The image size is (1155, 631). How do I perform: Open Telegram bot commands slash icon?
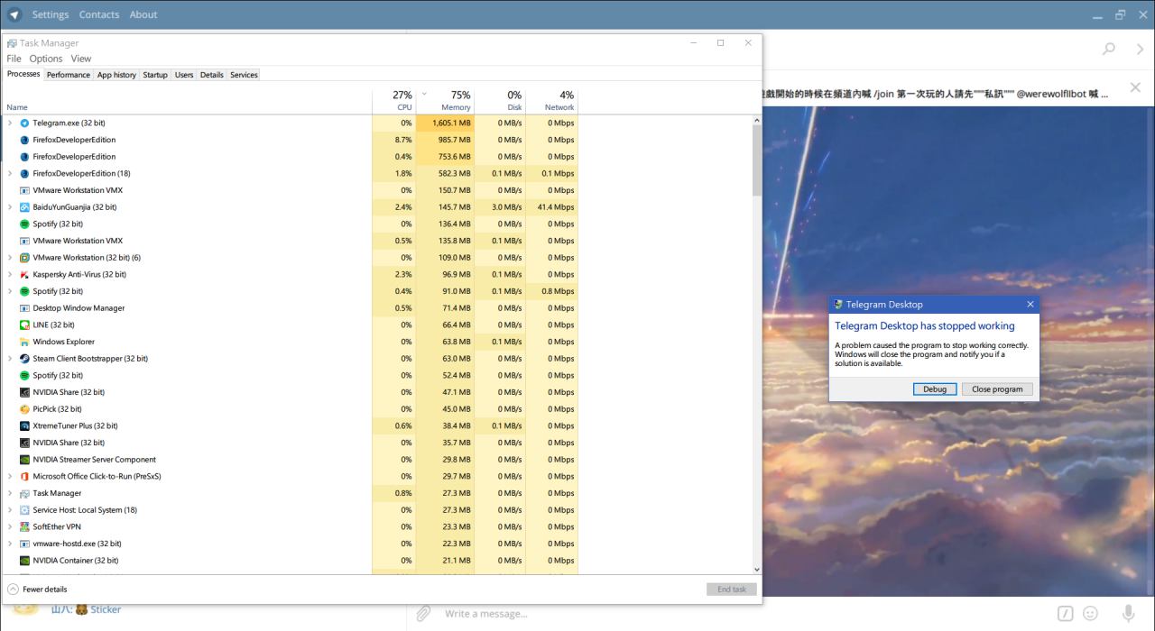[1066, 614]
